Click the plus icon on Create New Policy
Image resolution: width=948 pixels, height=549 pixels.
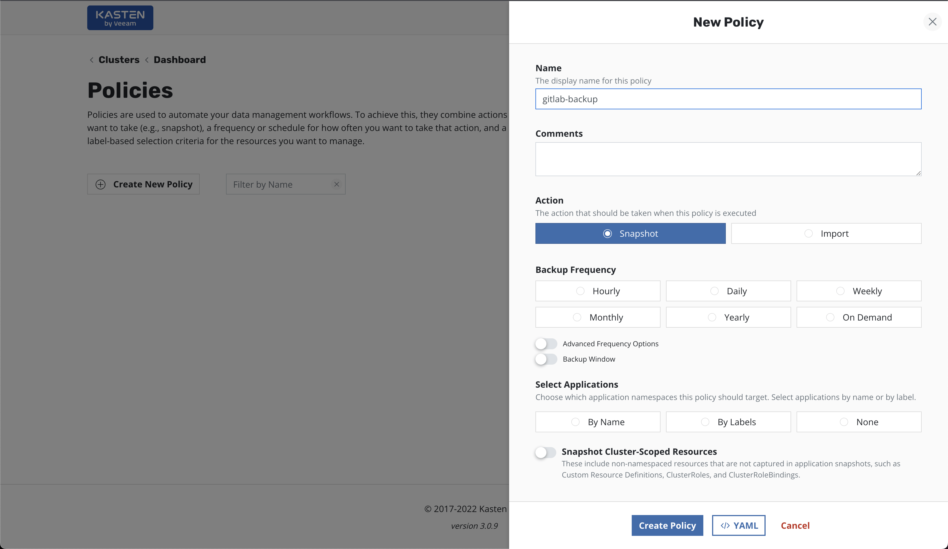[100, 184]
